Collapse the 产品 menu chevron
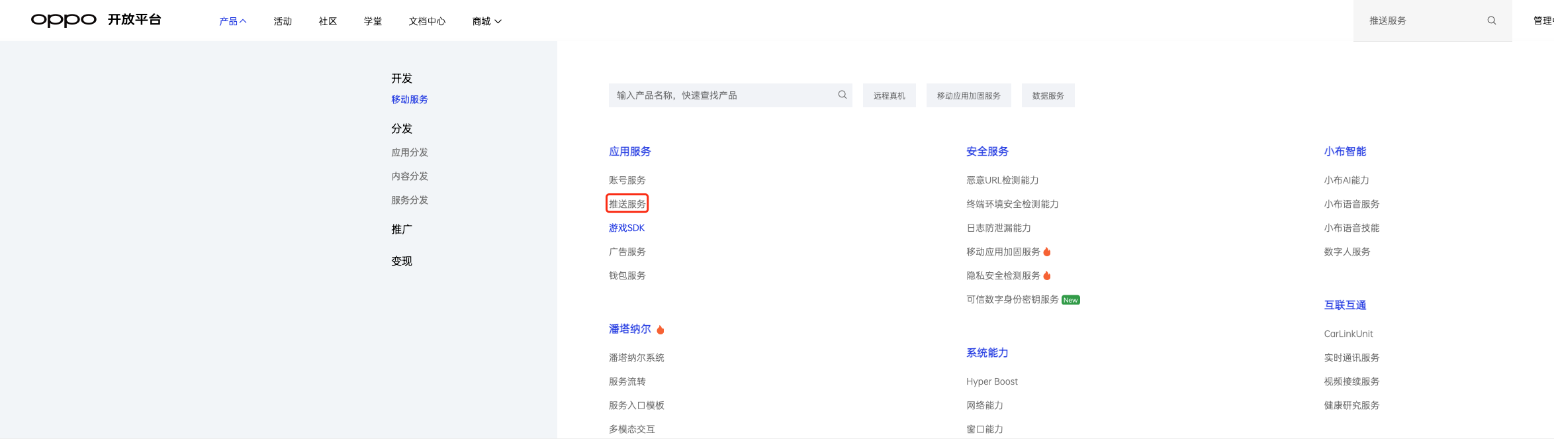The height and width of the screenshot is (439, 1554). [243, 21]
